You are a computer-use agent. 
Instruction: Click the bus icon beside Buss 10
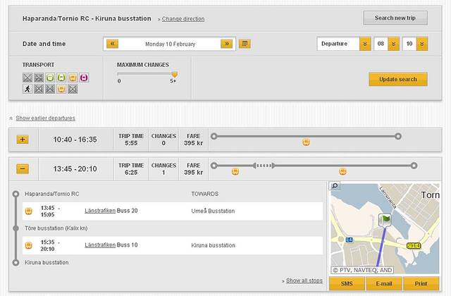[28, 245]
